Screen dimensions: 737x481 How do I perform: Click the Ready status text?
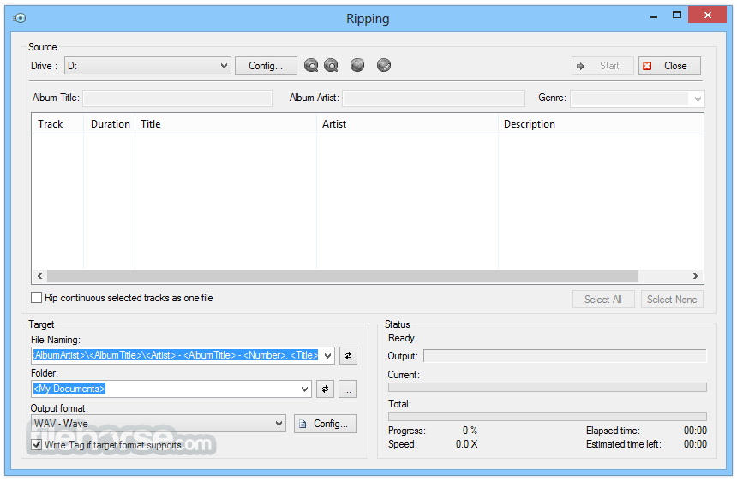[x=401, y=338]
